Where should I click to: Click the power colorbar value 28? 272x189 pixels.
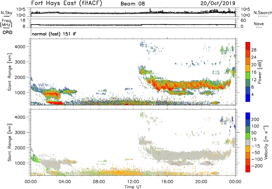(x=254, y=50)
